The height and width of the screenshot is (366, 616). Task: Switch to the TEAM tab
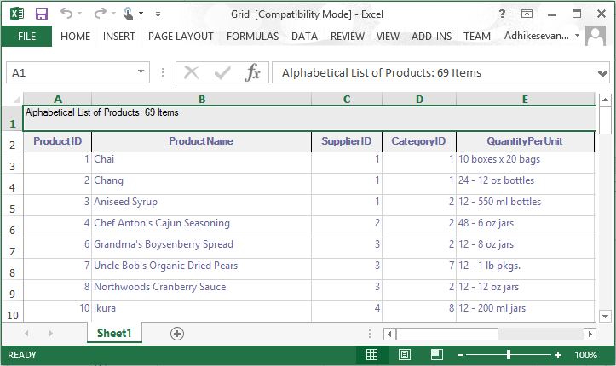477,36
